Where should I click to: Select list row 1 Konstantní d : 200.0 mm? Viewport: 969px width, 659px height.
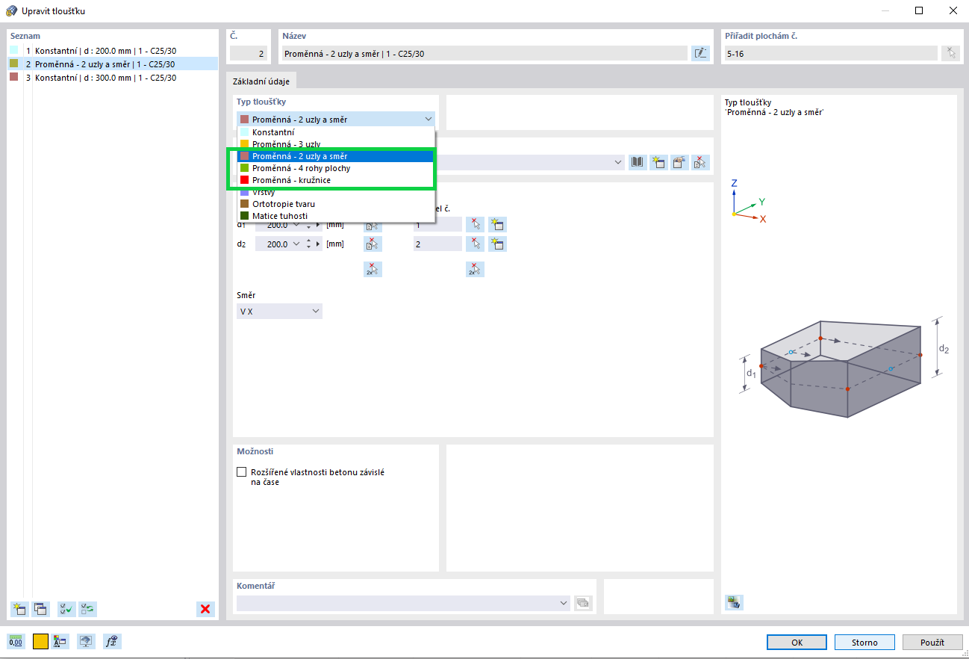[x=113, y=51]
